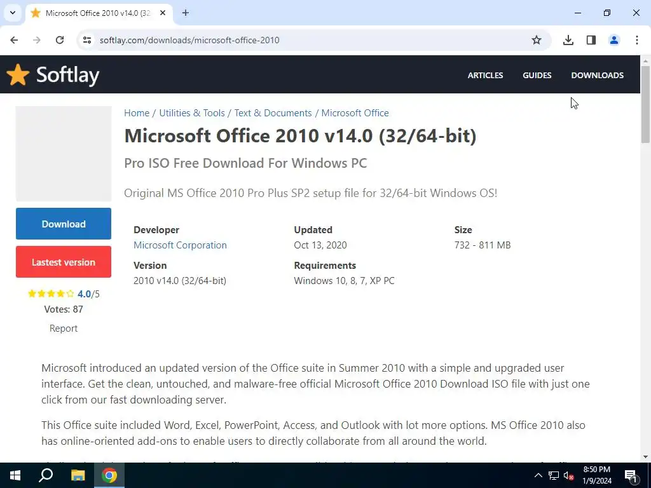Open a new tab with plus button
Viewport: 651px width, 488px height.
(186, 13)
